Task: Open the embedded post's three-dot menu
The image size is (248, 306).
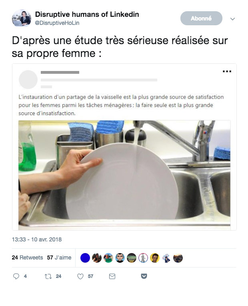Action: tap(227, 71)
